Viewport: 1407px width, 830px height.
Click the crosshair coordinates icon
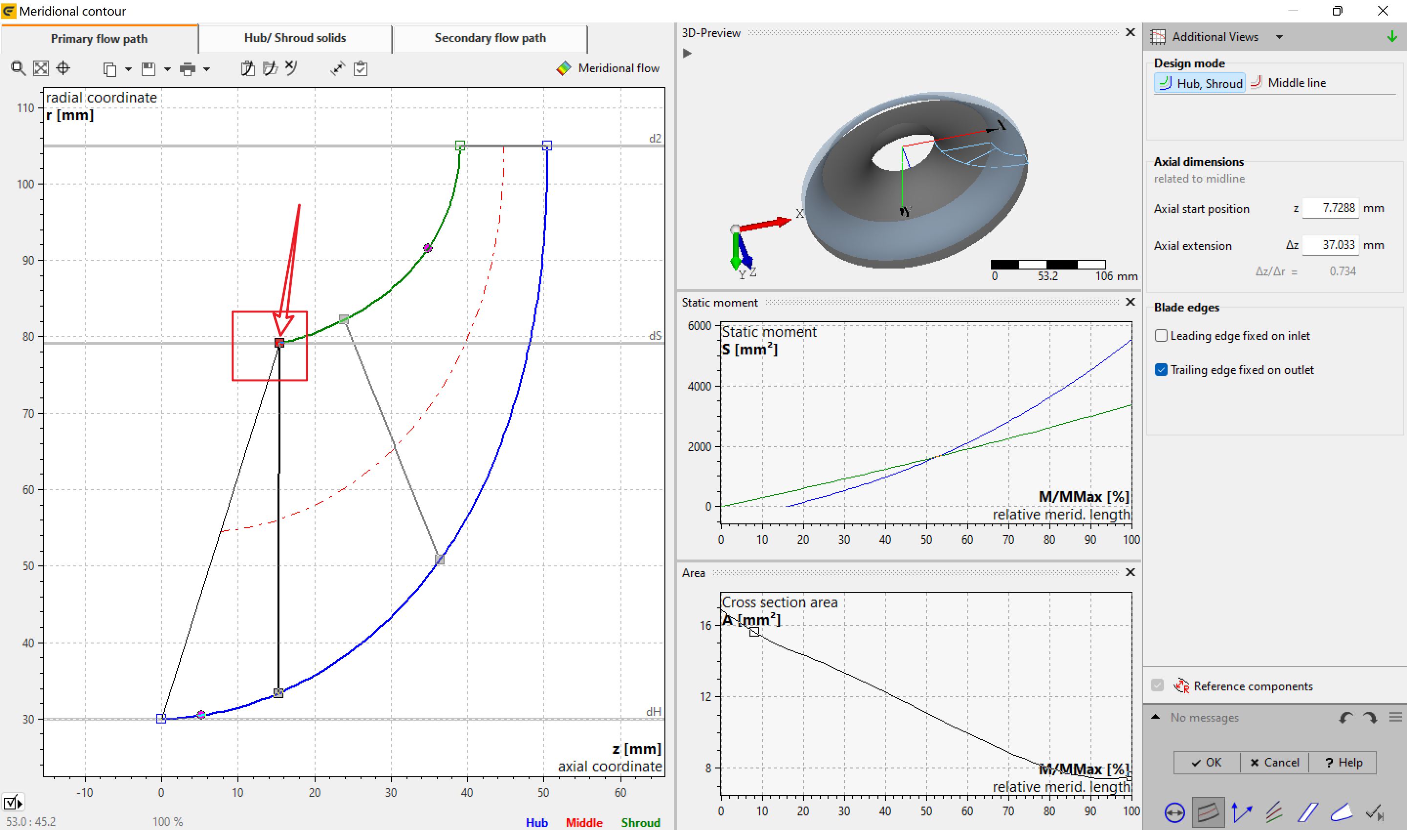pyautogui.click(x=63, y=68)
